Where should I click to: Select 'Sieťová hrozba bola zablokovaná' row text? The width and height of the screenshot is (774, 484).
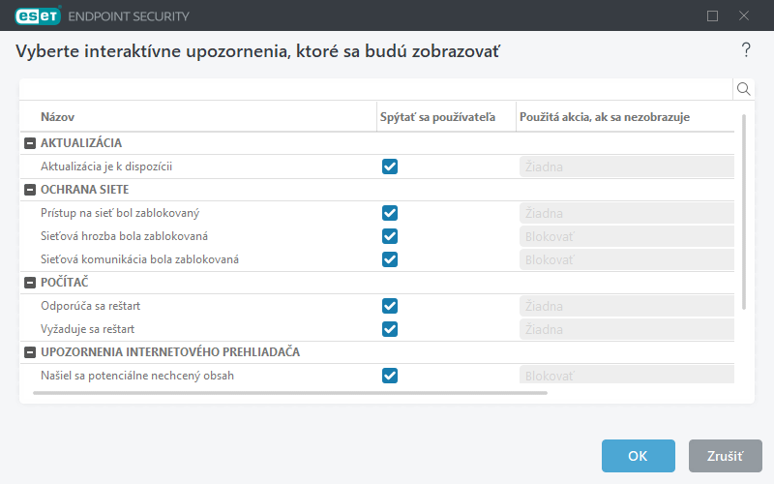point(124,236)
